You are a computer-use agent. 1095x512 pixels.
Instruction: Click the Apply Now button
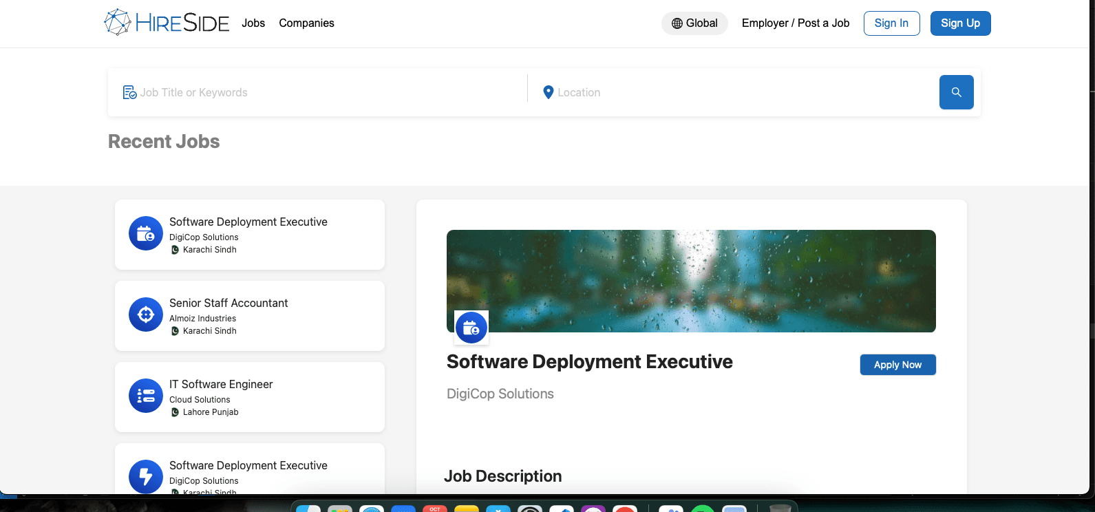point(897,365)
